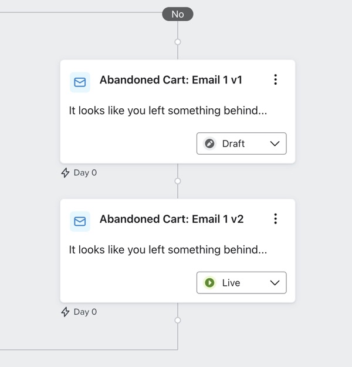The image size is (352, 367).
Task: Click the subject line text in Email 1 v2
Action: [x=168, y=250]
